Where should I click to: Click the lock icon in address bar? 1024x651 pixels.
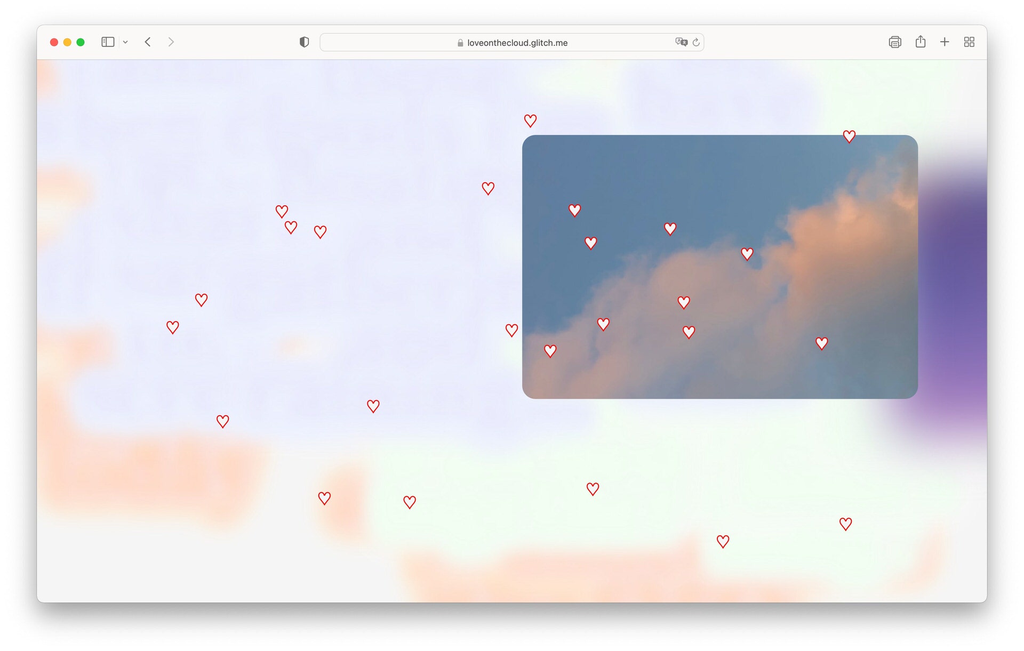[x=460, y=43]
